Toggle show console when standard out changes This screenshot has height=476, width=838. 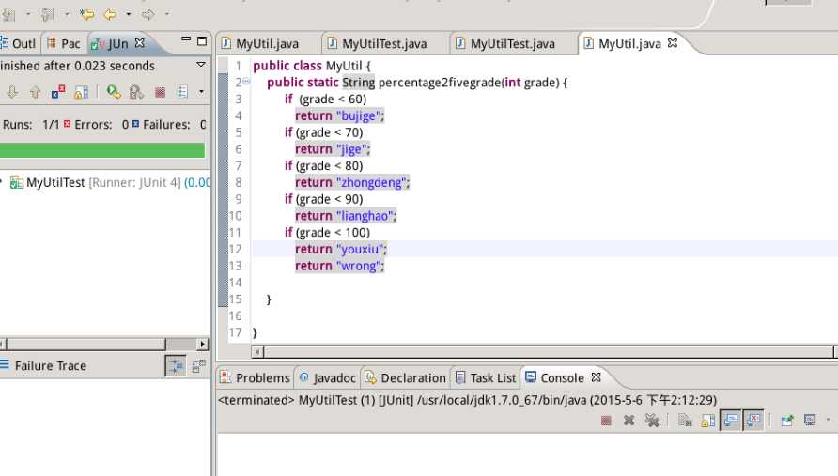tap(731, 421)
